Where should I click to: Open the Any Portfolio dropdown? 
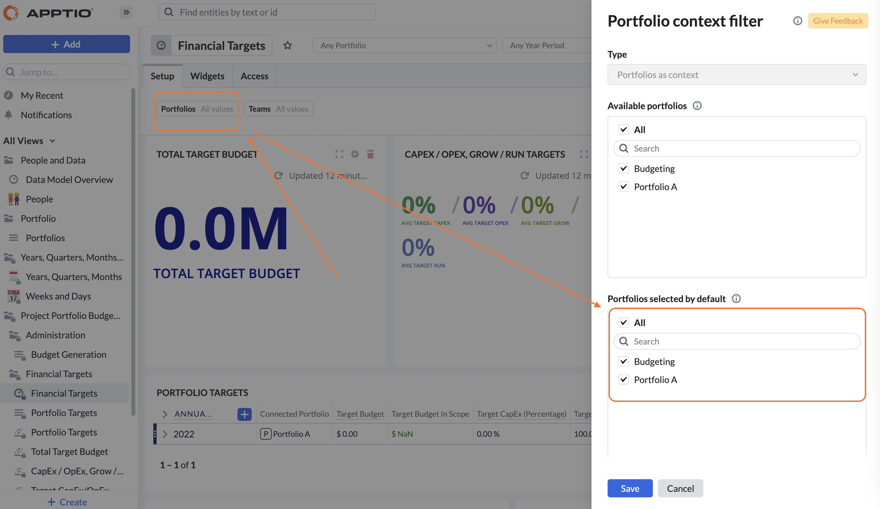pyautogui.click(x=404, y=45)
